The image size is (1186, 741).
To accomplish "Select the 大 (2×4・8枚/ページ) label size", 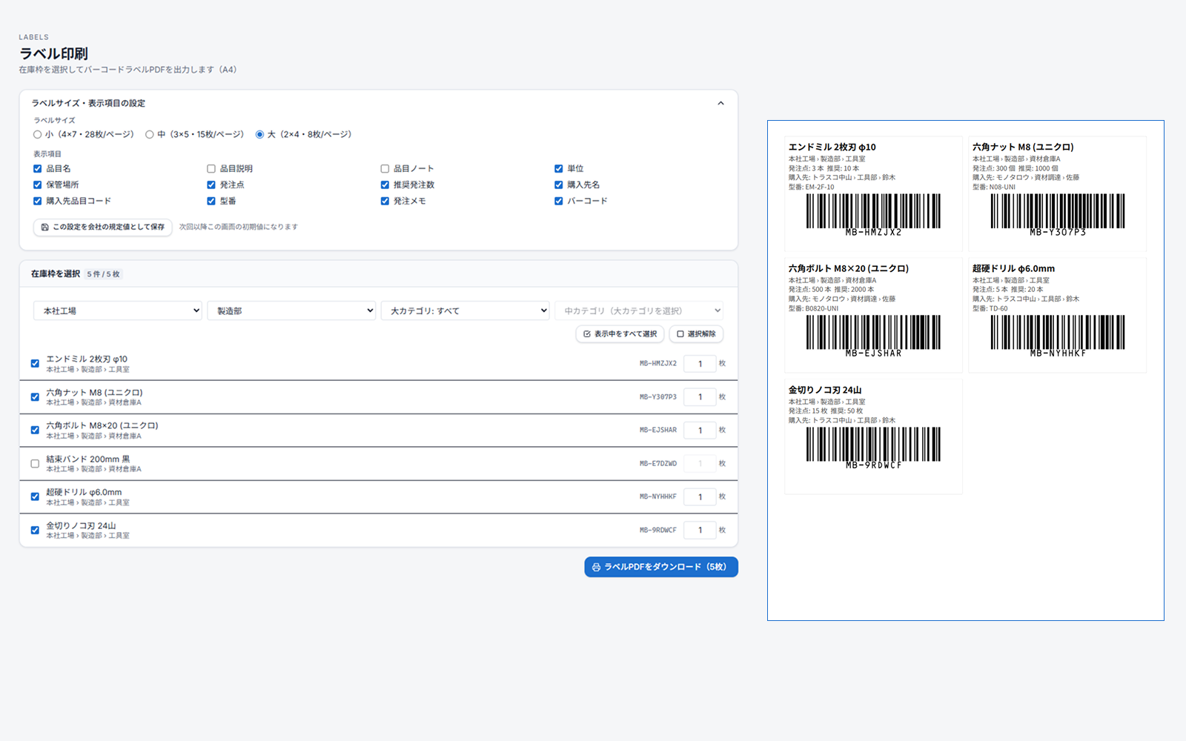I will [259, 135].
